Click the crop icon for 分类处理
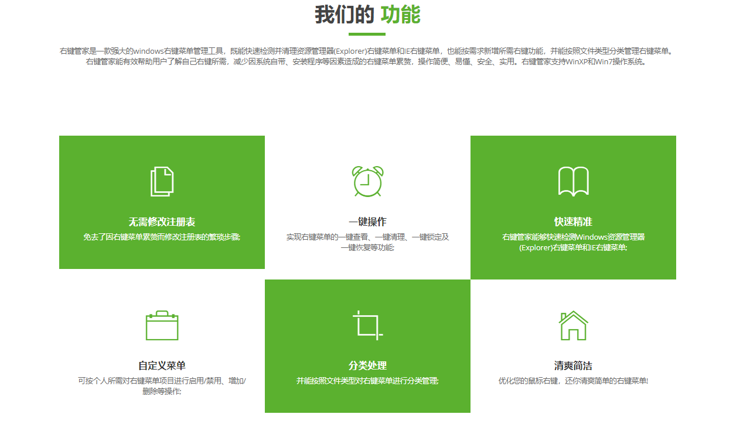The image size is (750, 421). [367, 326]
